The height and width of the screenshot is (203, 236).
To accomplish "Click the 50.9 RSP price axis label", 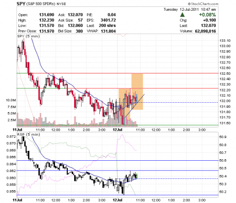I will (223, 137).
